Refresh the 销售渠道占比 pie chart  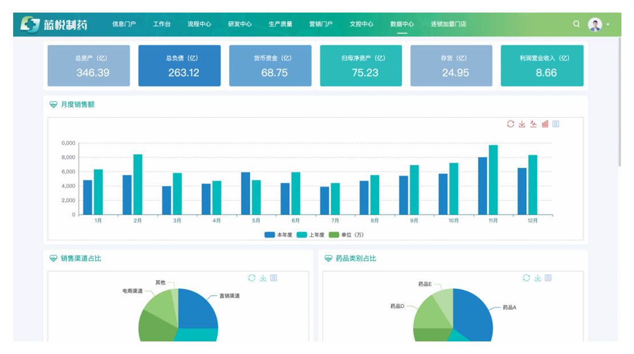pyautogui.click(x=252, y=278)
